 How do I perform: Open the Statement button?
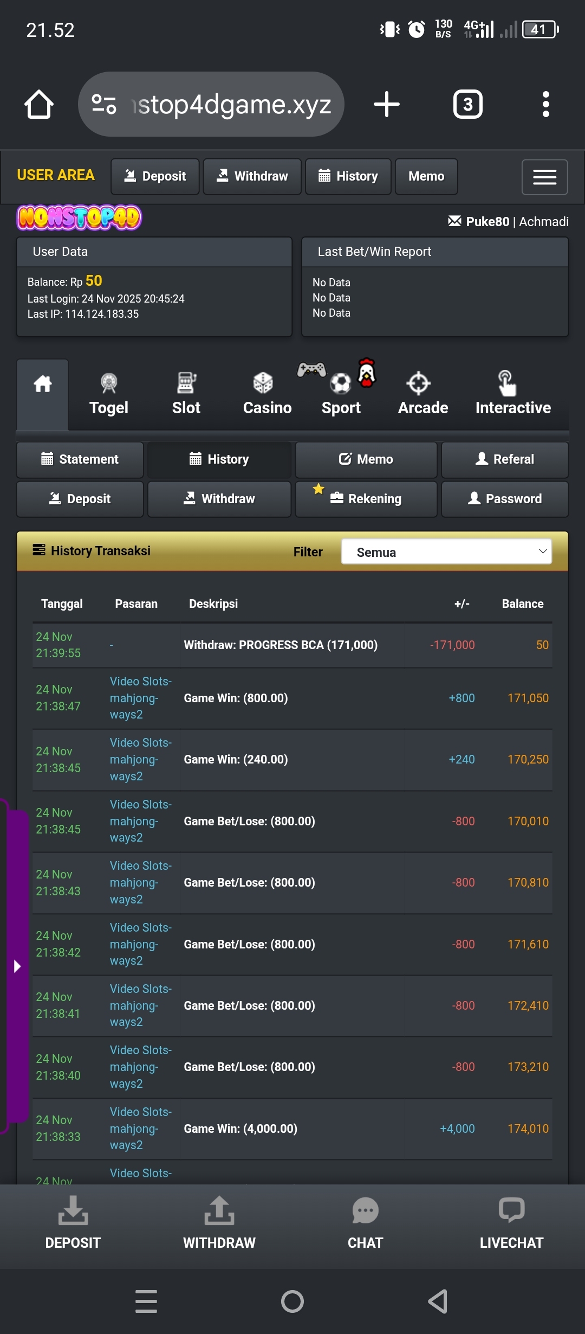pyautogui.click(x=80, y=459)
